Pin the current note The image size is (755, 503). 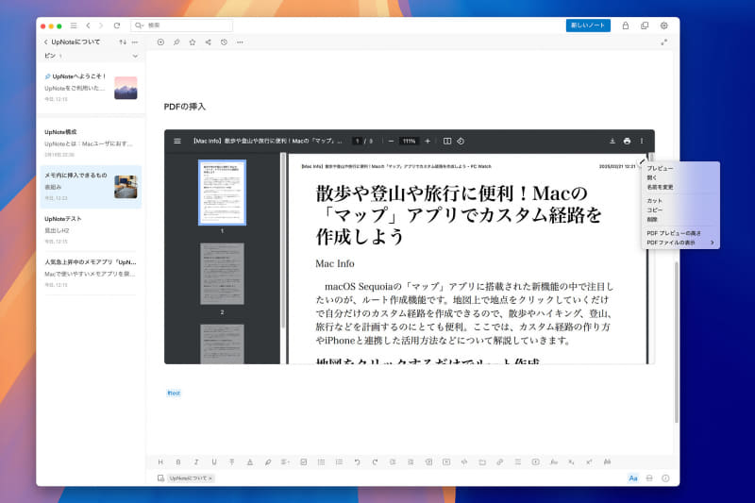click(176, 42)
